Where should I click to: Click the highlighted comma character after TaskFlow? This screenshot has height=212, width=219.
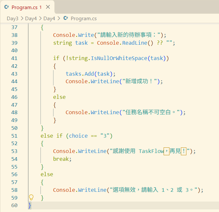[167, 151]
